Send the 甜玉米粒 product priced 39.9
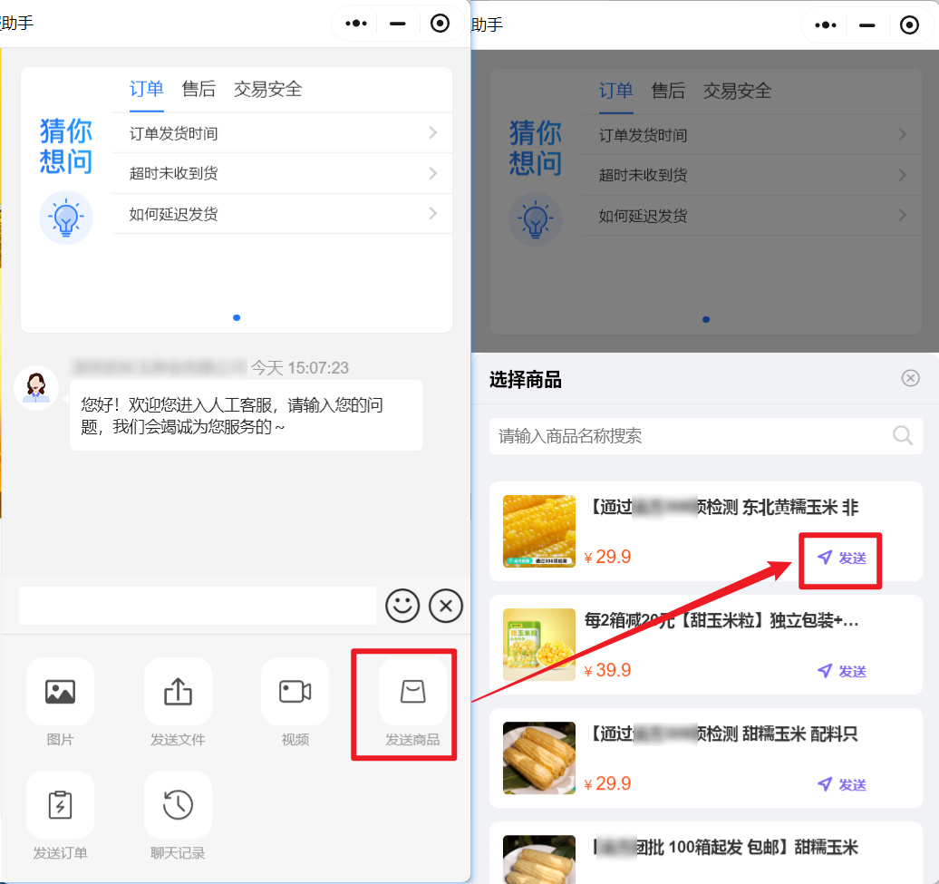This screenshot has width=939, height=884. pos(841,671)
